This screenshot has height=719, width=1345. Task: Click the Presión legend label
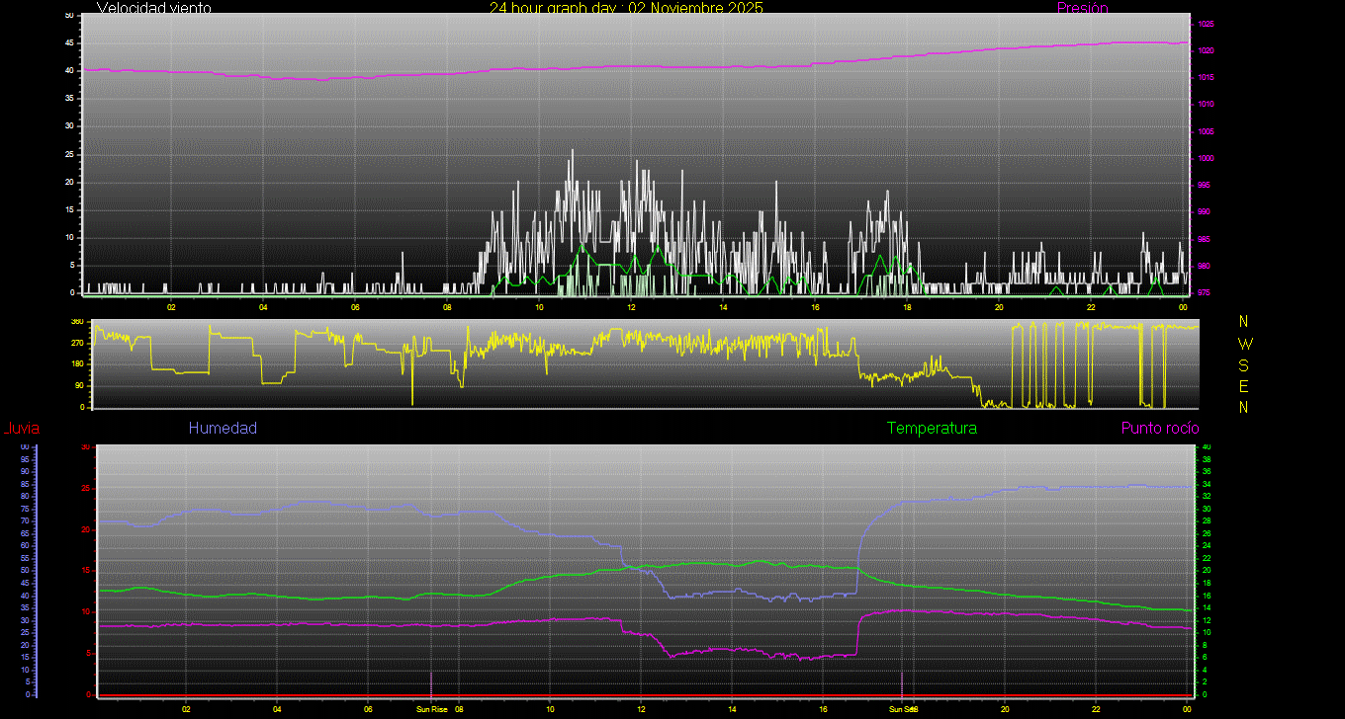pyautogui.click(x=1082, y=8)
